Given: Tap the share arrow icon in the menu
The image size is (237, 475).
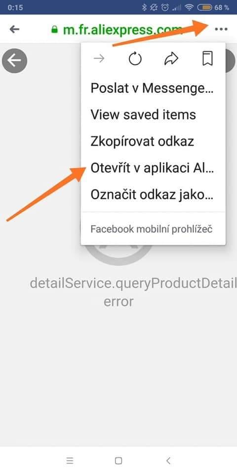Looking at the screenshot, I should point(171,59).
